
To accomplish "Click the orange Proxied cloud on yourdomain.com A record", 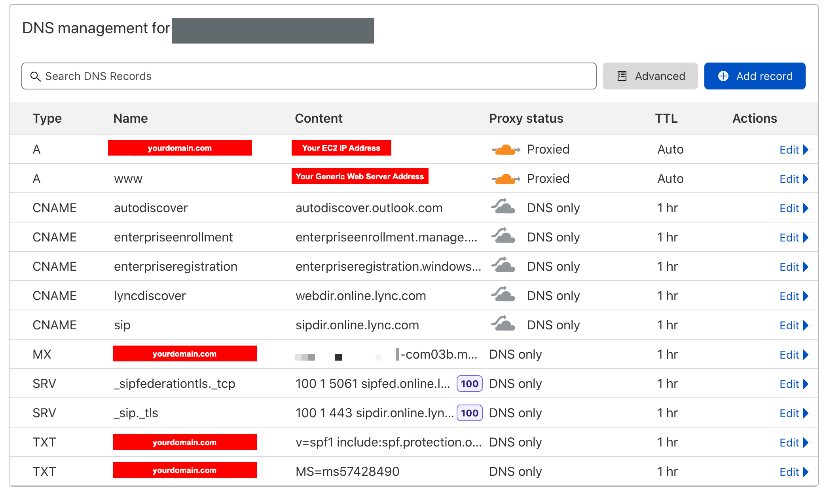I will point(505,150).
